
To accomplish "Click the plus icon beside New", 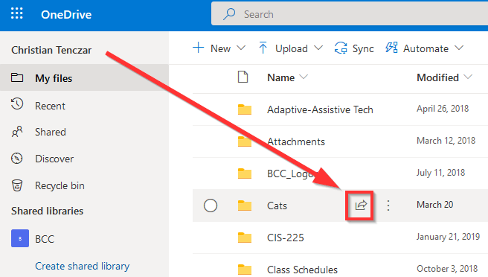I will pos(198,48).
